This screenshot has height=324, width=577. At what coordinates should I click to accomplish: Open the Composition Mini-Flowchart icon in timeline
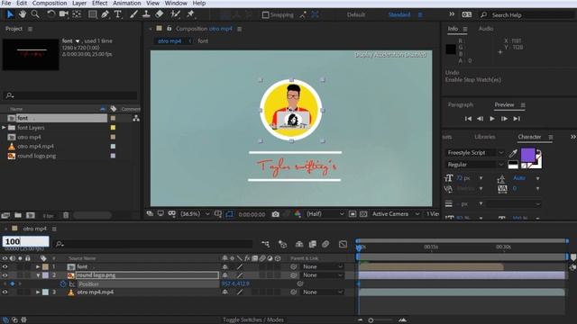[x=265, y=244]
